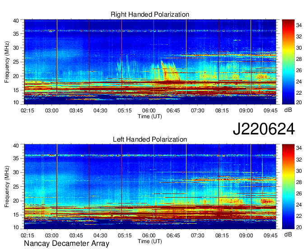Click the 02:15 time tick under the Left Handed plot
This screenshot has height=249, width=307.
pos(28,235)
